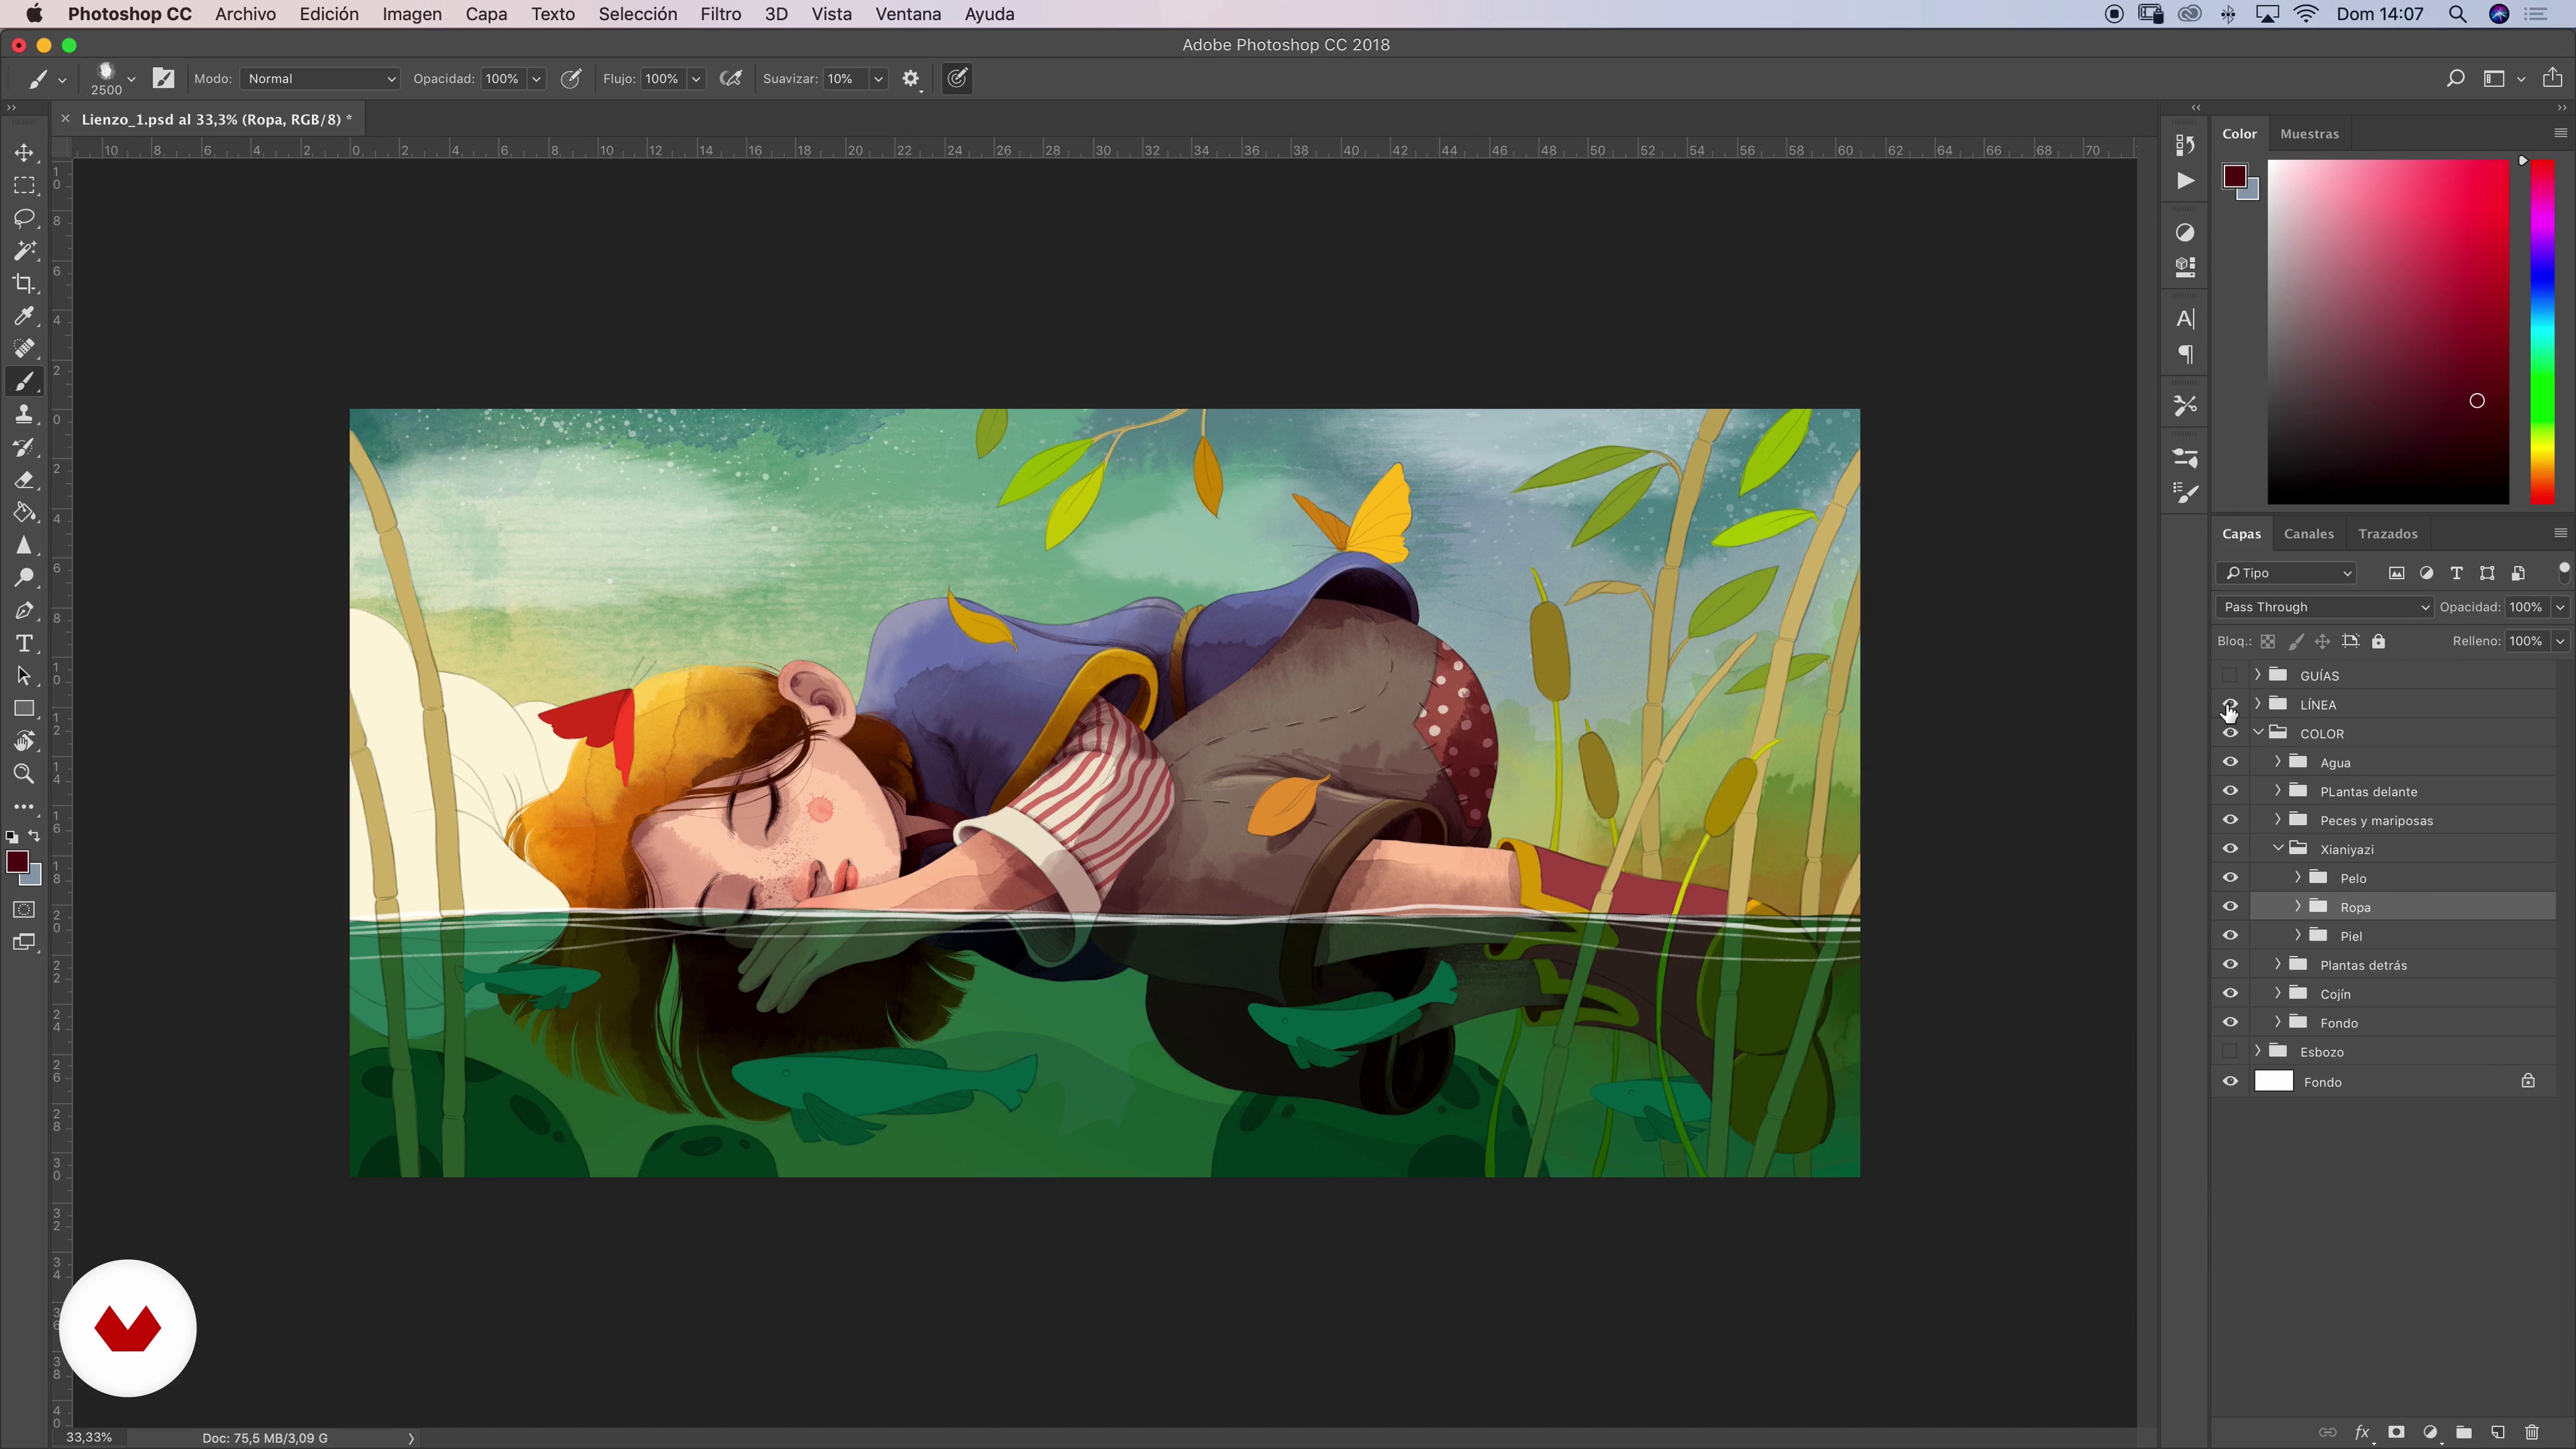Viewport: 2576px width, 1449px height.
Task: Switch to the Canales tab
Action: click(2308, 533)
